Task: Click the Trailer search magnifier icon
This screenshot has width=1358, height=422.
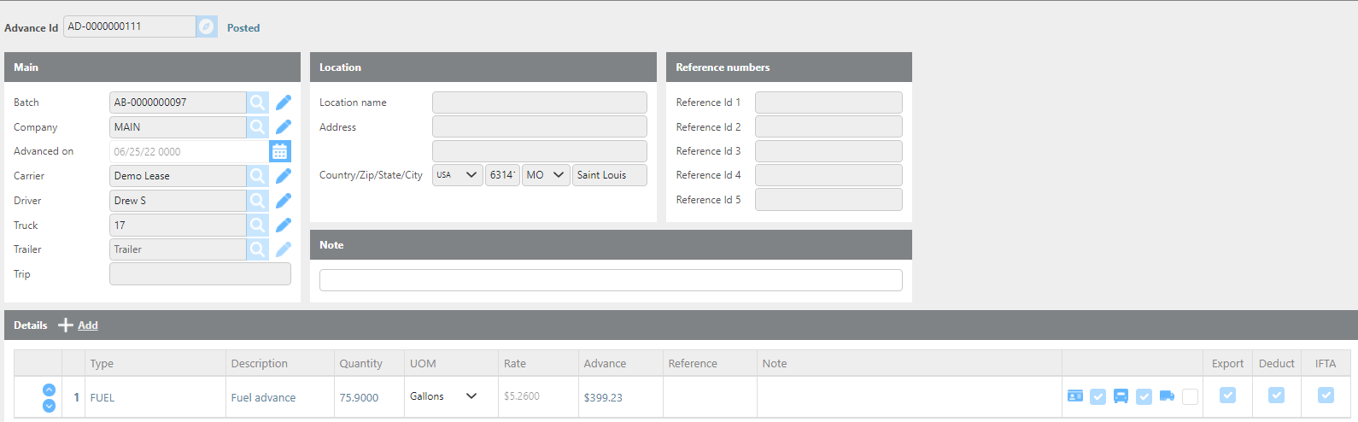Action: click(x=257, y=249)
